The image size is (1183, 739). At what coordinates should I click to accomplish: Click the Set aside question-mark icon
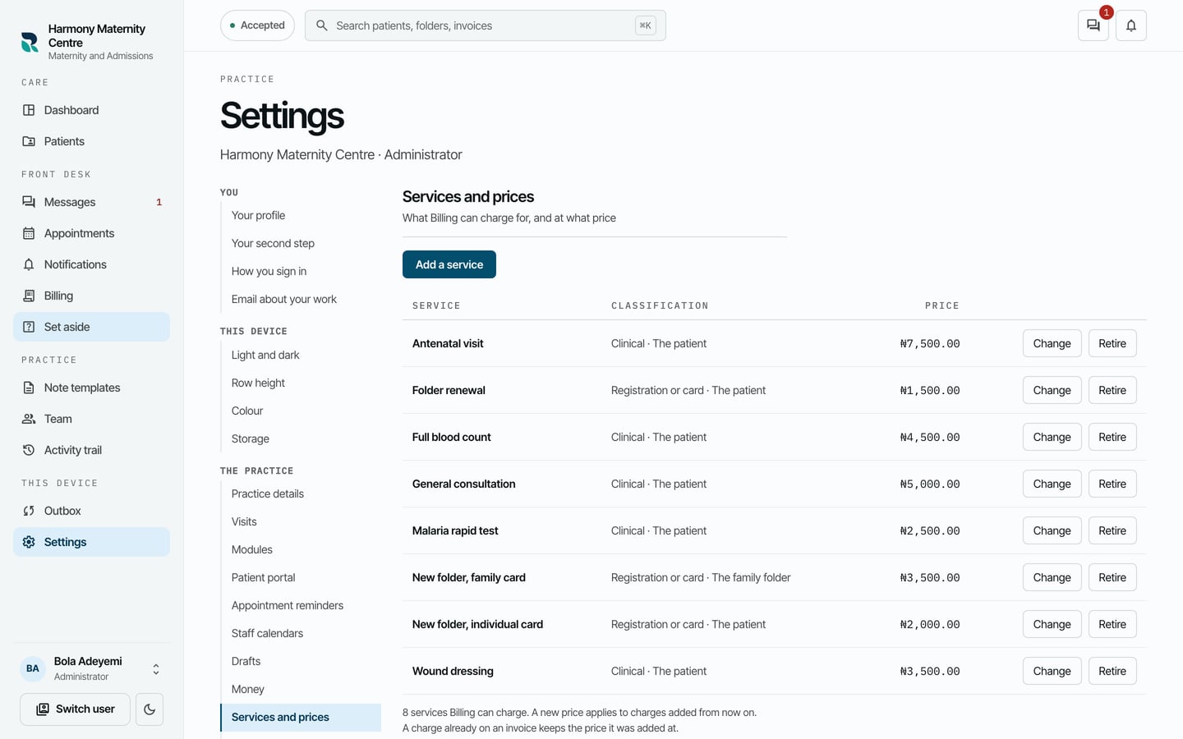tap(29, 327)
